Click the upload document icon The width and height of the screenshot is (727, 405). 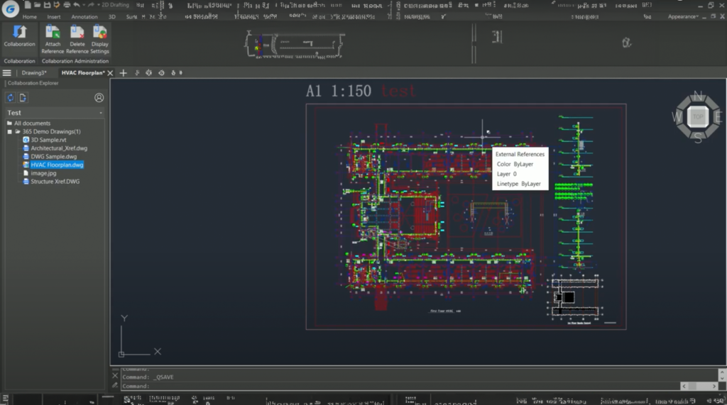tap(23, 98)
